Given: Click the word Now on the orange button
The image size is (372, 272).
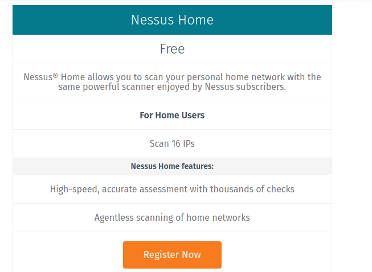Looking at the screenshot, I should tap(191, 255).
